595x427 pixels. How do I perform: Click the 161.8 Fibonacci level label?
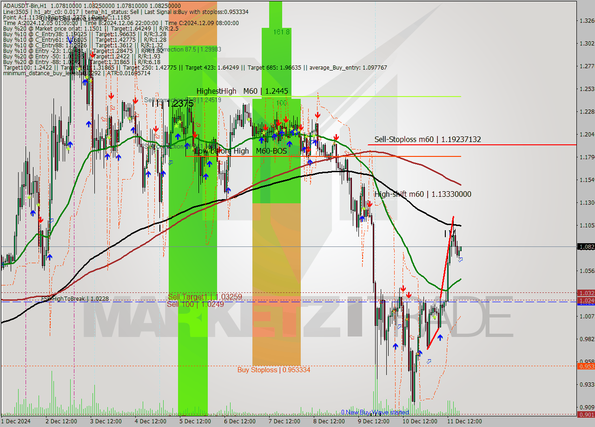pos(282,32)
